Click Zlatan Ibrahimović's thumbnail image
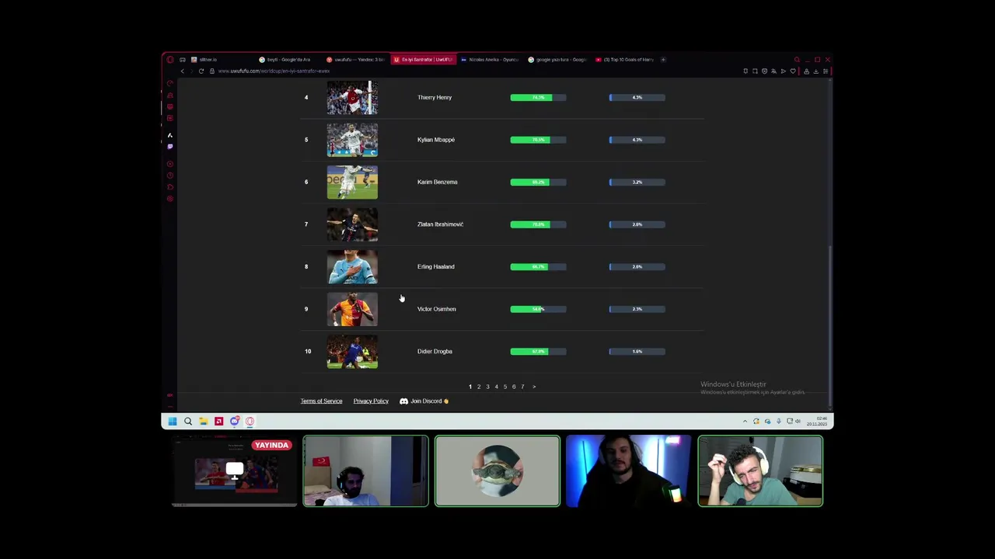This screenshot has width=995, height=559. pos(352,224)
